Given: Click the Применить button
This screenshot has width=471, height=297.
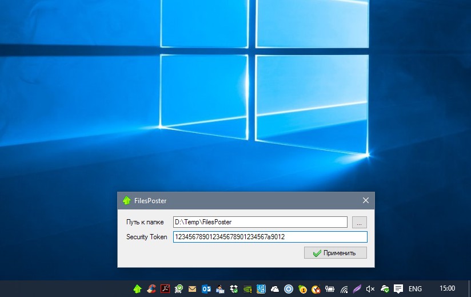Looking at the screenshot, I should pos(335,253).
